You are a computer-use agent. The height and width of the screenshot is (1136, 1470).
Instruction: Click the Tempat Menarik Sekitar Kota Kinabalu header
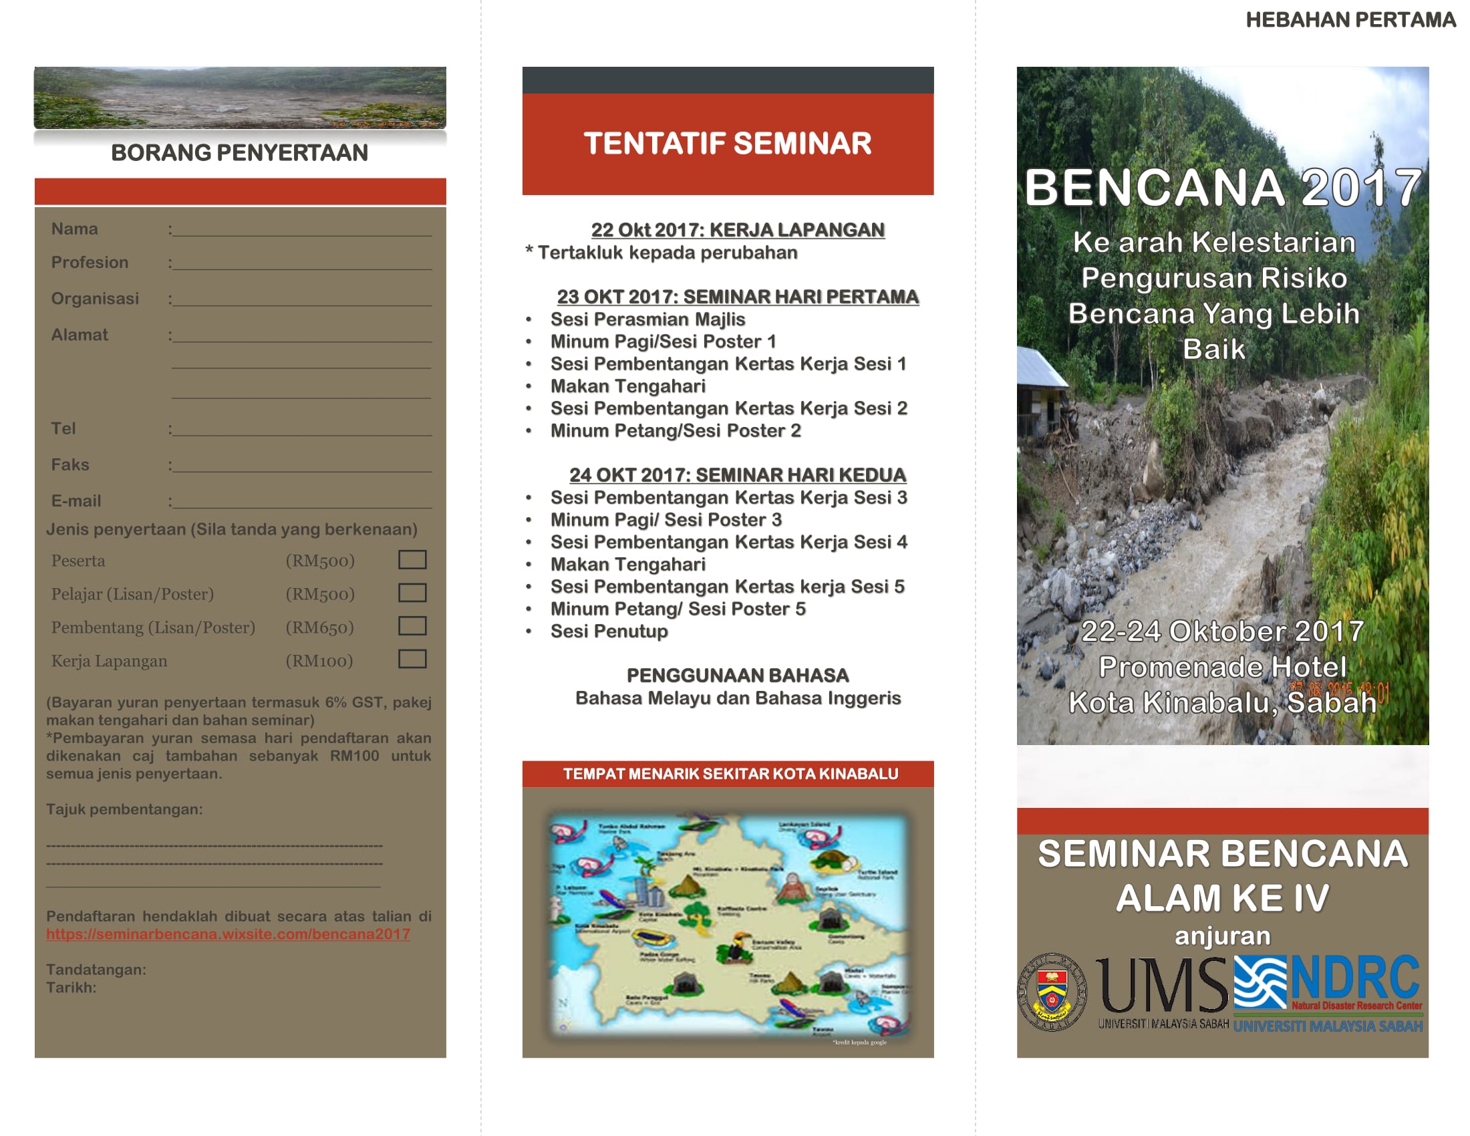click(x=730, y=774)
